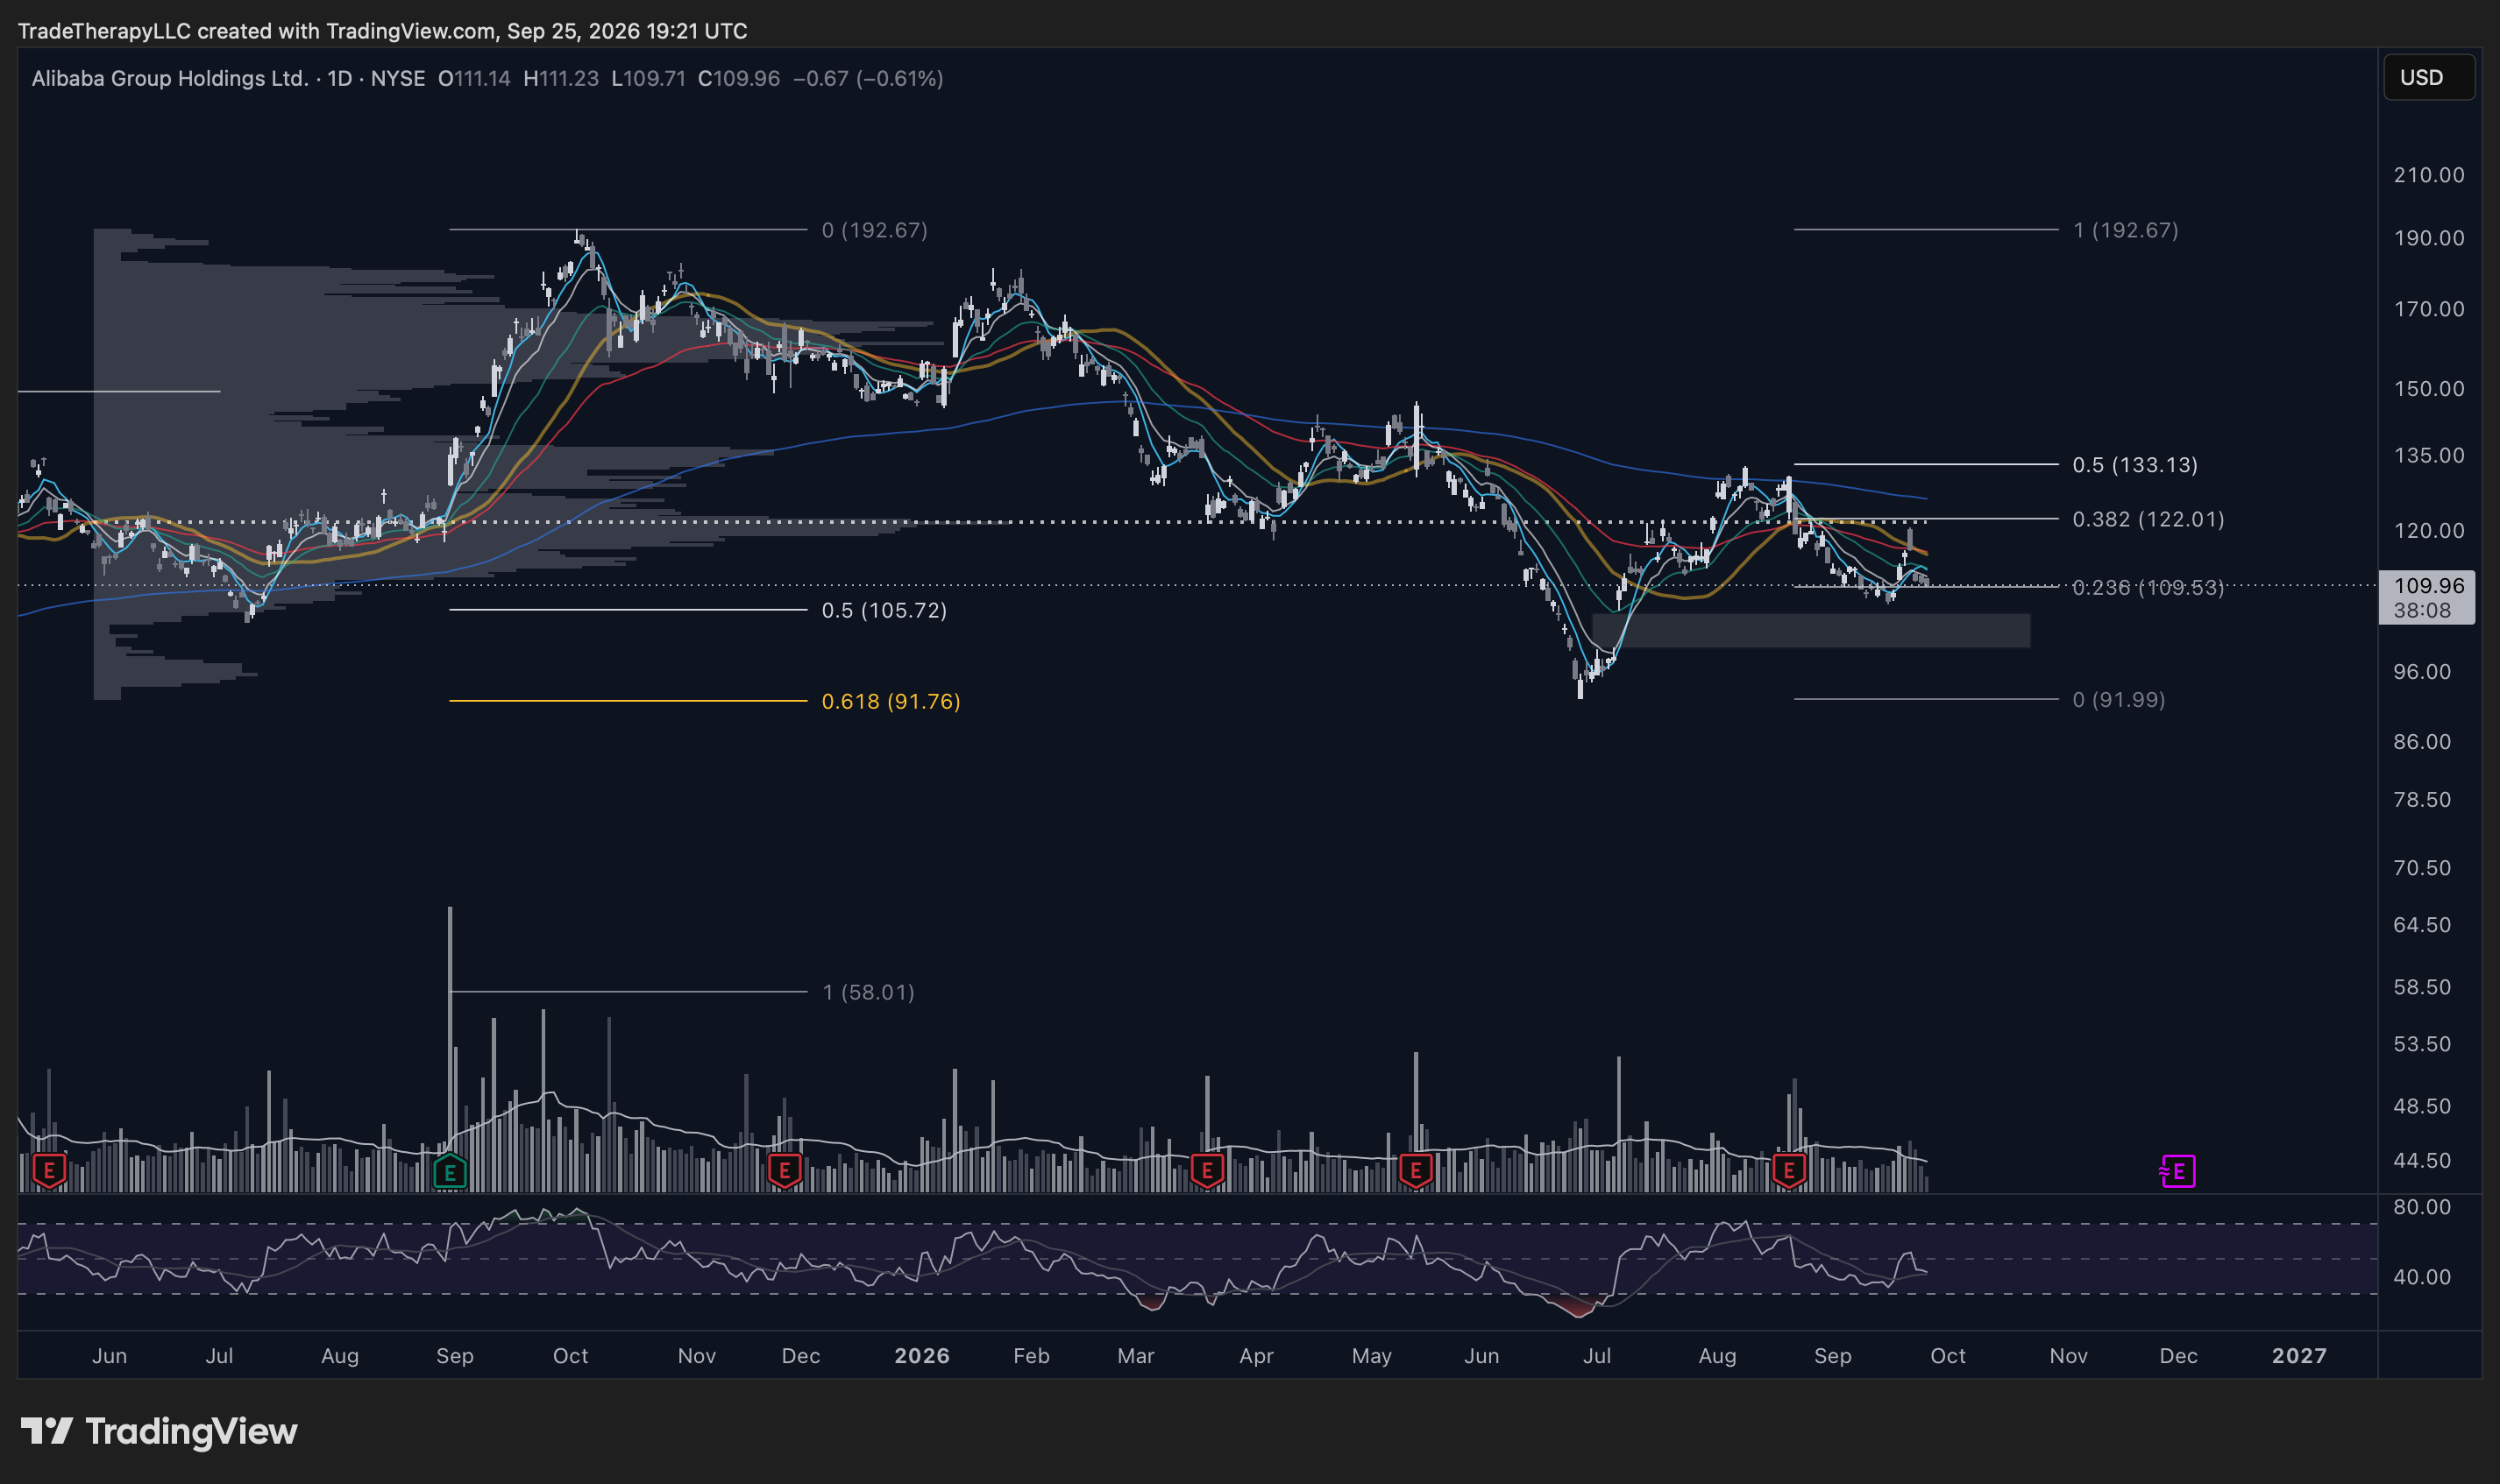Click the TradingView logo at bottom left
2500x1484 pixels.
pos(159,1431)
